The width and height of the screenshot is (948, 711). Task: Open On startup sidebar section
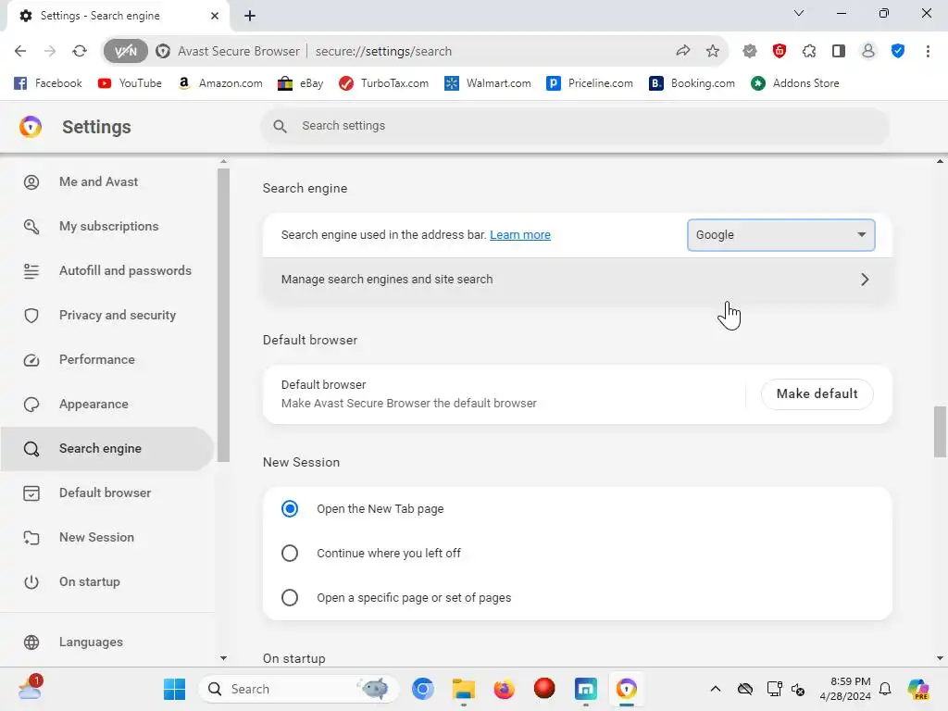107,581
